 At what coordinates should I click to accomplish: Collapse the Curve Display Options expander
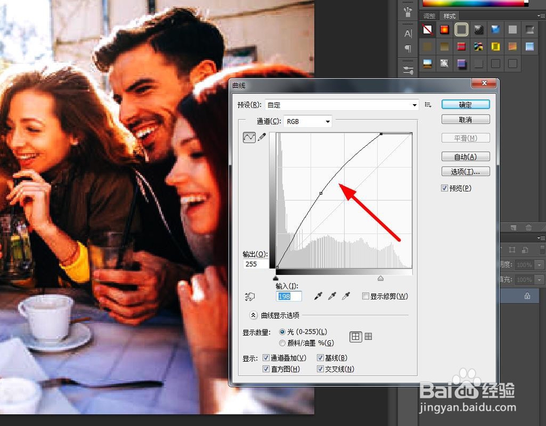point(253,315)
